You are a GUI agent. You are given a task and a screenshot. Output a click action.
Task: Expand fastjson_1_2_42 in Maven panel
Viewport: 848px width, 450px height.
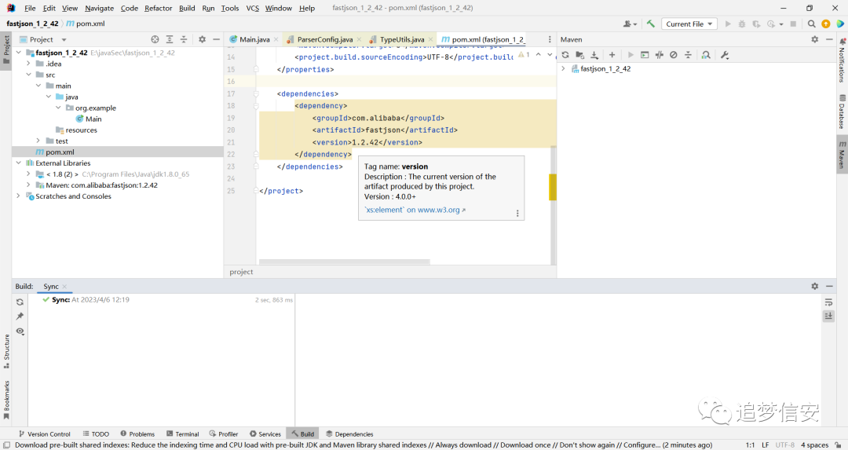click(563, 68)
